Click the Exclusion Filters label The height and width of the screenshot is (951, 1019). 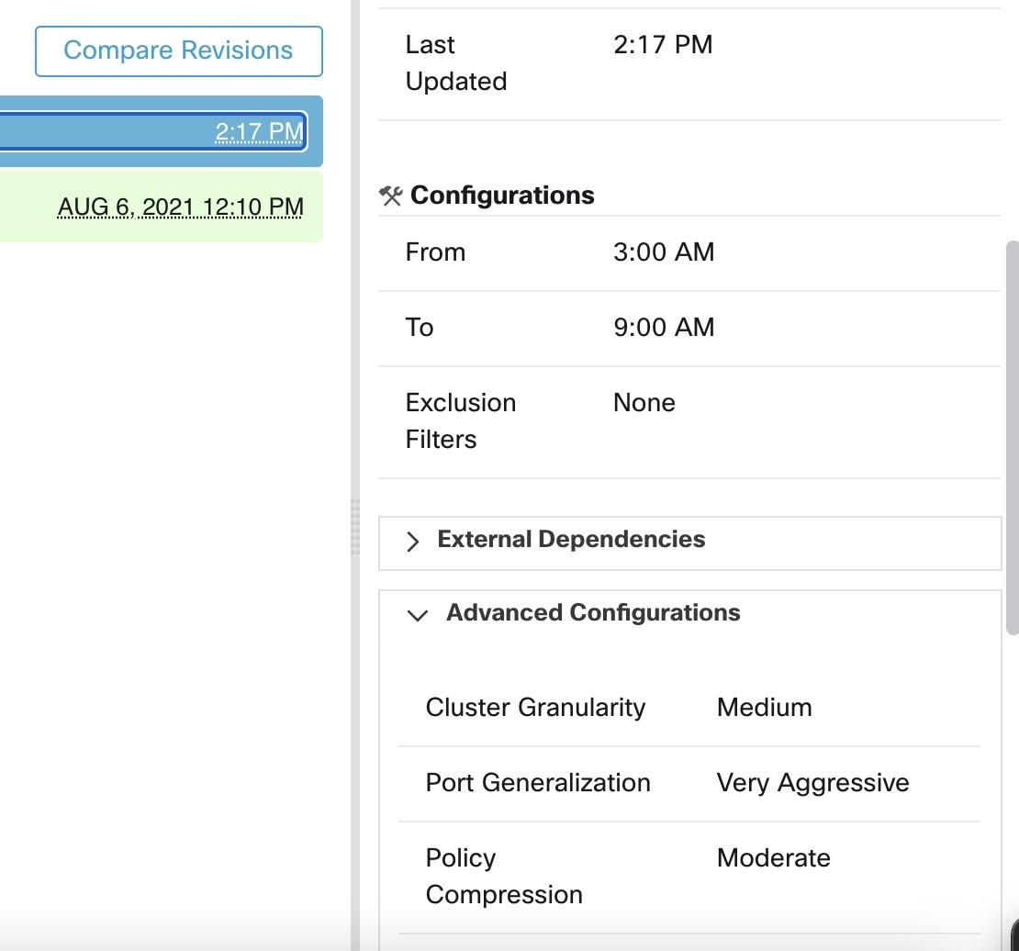[460, 421]
